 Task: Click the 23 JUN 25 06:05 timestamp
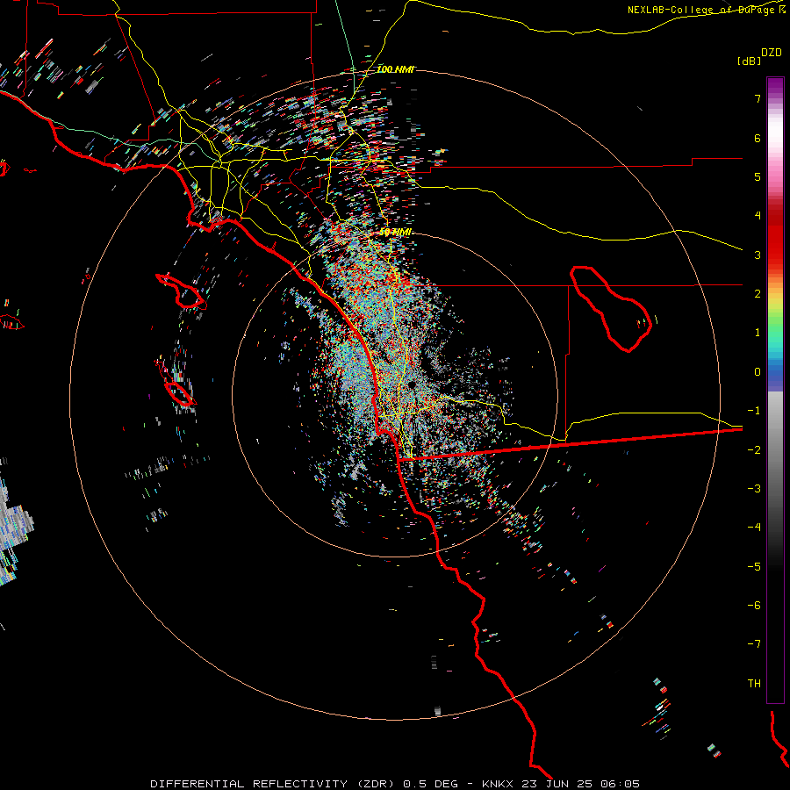click(583, 784)
